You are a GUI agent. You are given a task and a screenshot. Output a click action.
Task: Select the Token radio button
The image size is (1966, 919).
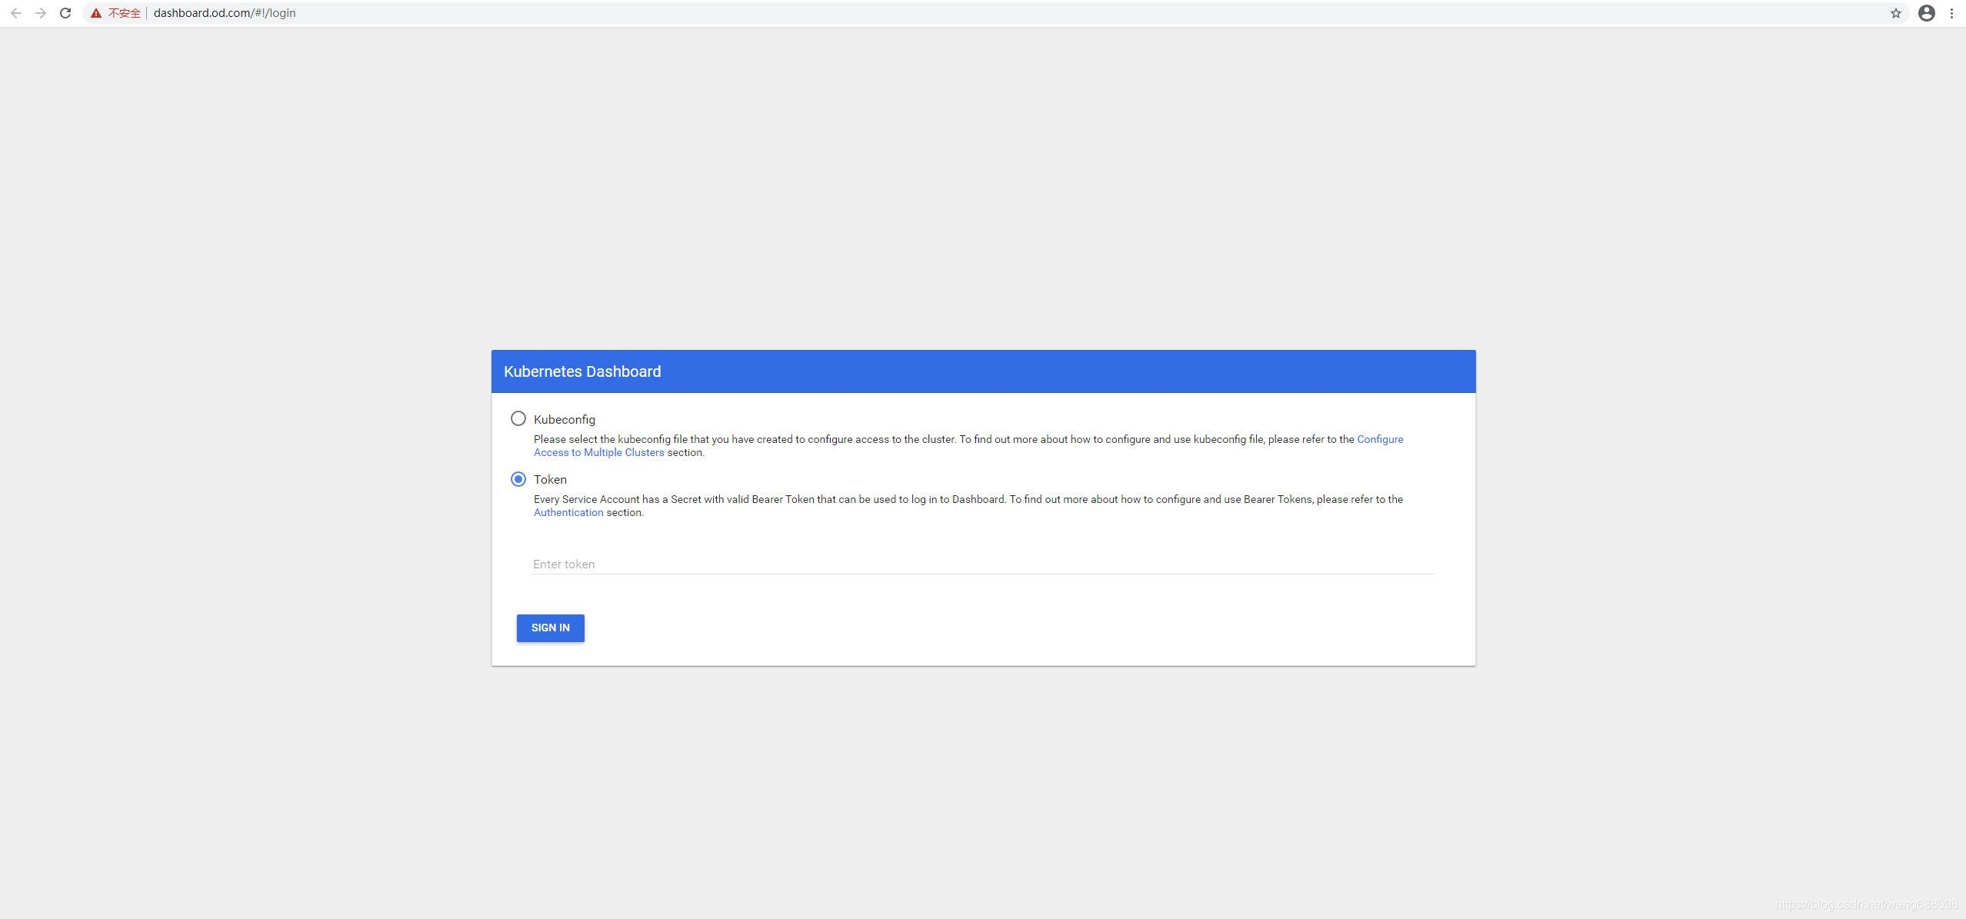518,479
